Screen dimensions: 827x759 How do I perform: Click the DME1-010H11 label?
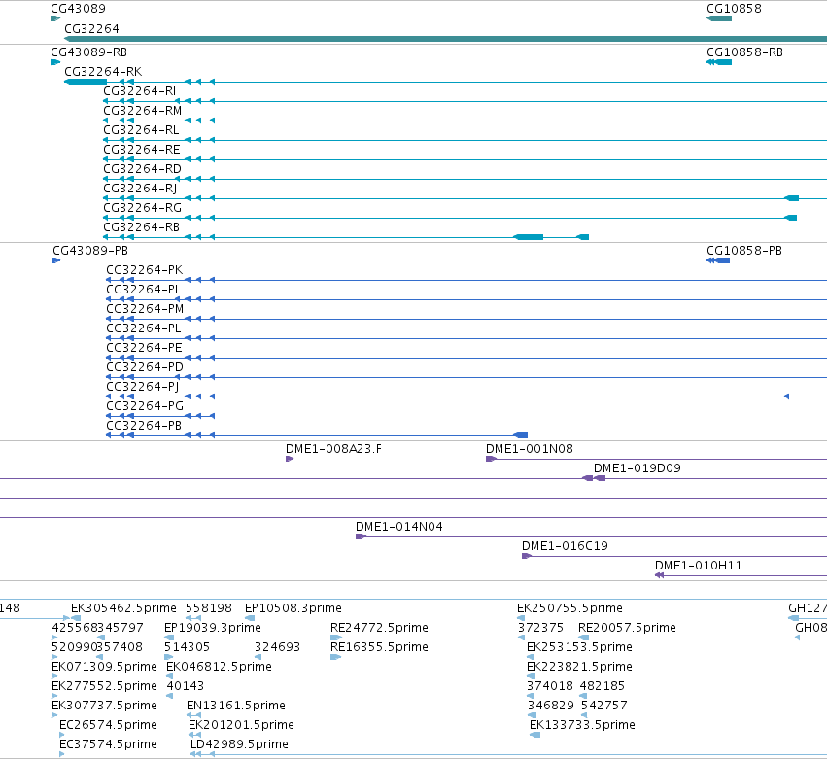pyautogui.click(x=699, y=566)
